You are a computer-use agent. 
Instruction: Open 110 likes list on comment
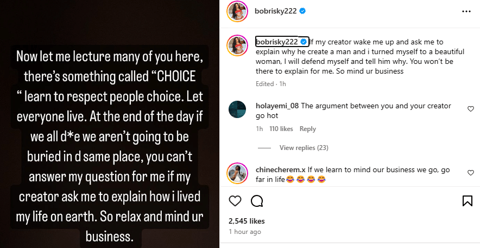281,129
